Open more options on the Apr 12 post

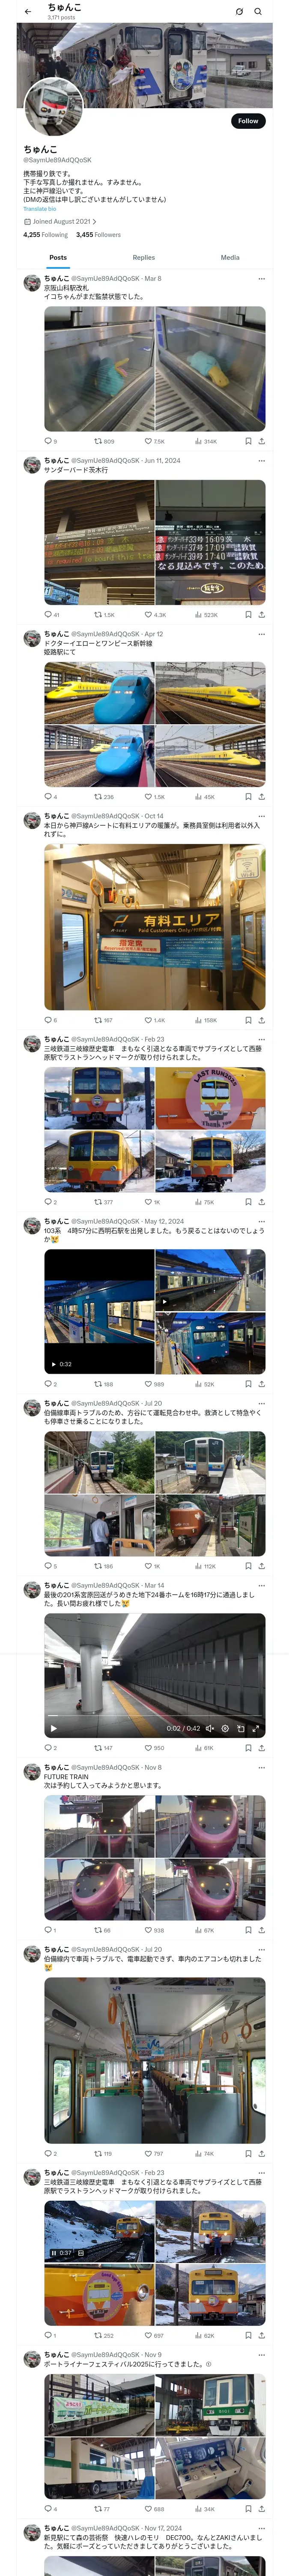click(261, 634)
